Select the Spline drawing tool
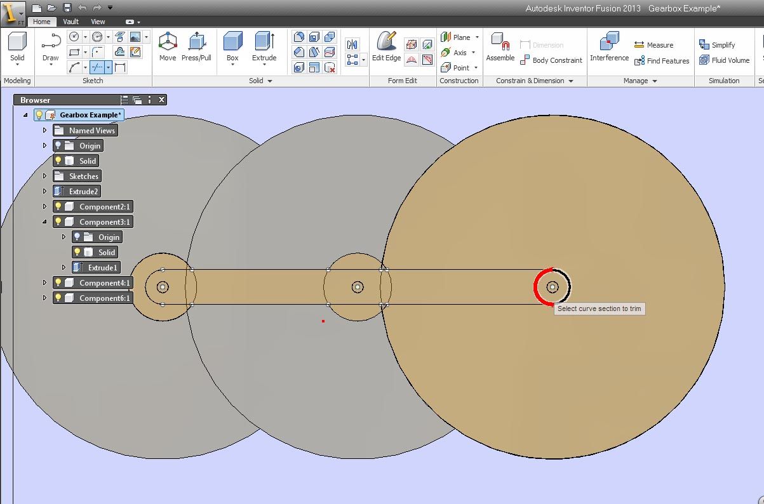The height and width of the screenshot is (504, 764). coord(74,66)
